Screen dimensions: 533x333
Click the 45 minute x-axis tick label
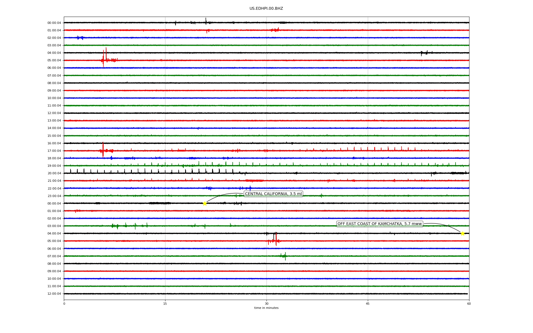point(368,304)
